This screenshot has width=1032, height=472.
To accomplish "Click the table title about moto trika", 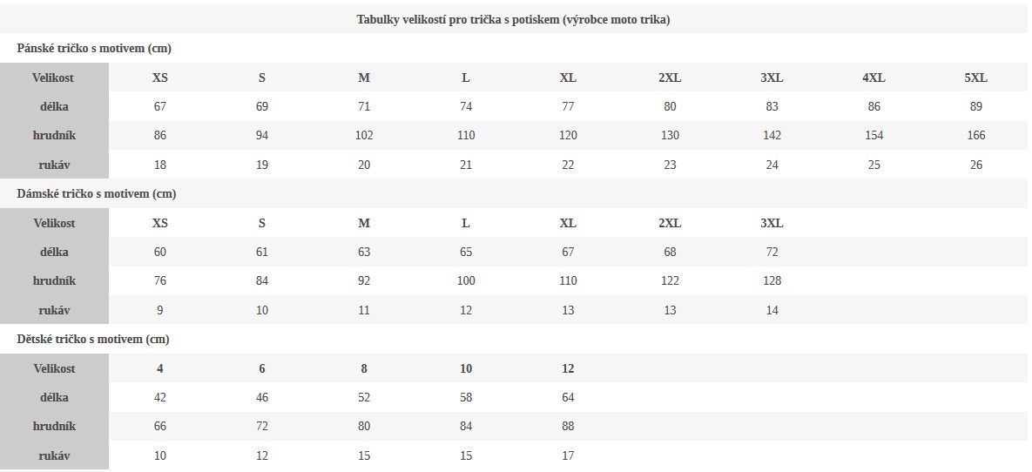I will (x=513, y=20).
